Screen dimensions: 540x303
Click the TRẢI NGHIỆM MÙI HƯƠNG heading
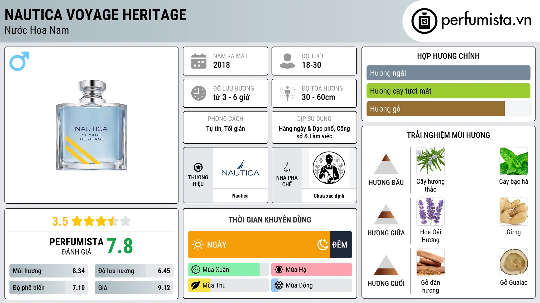point(448,135)
